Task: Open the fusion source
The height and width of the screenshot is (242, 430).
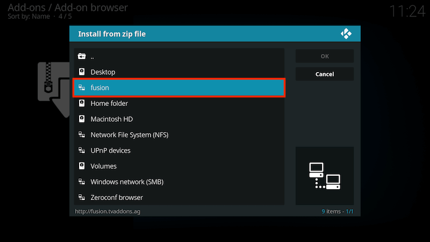Action: click(x=179, y=88)
